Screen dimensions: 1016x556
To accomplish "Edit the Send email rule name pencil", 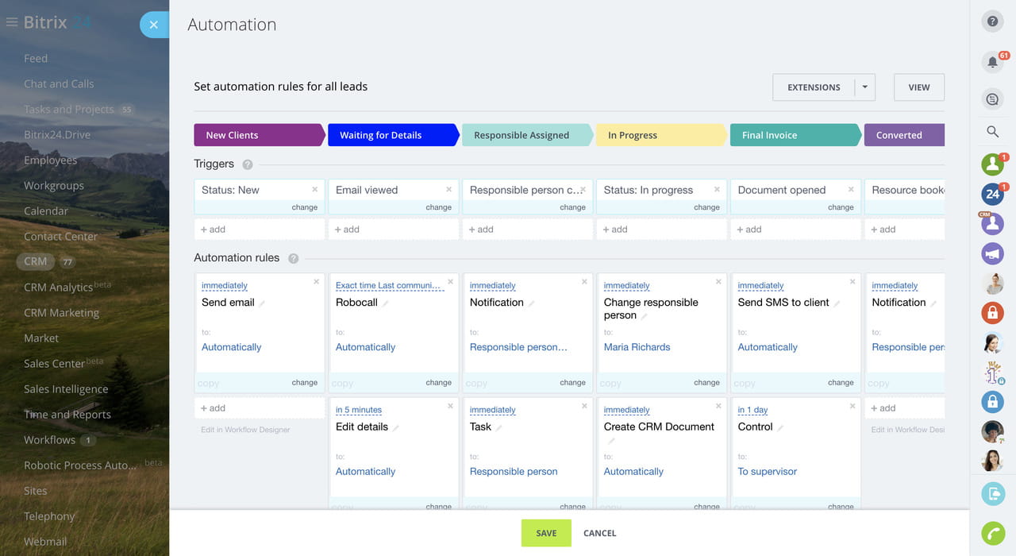I will 262,303.
